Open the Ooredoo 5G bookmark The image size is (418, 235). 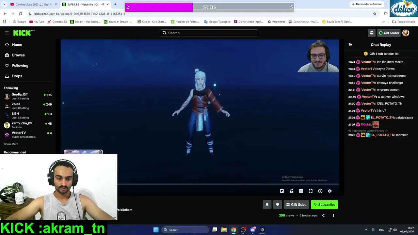57,22
